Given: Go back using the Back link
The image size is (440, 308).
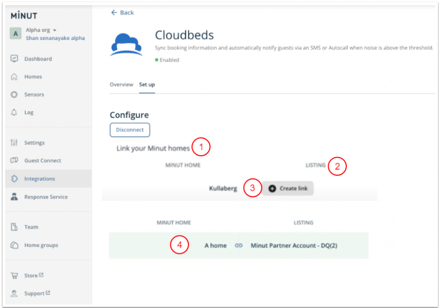Looking at the screenshot, I should (122, 13).
